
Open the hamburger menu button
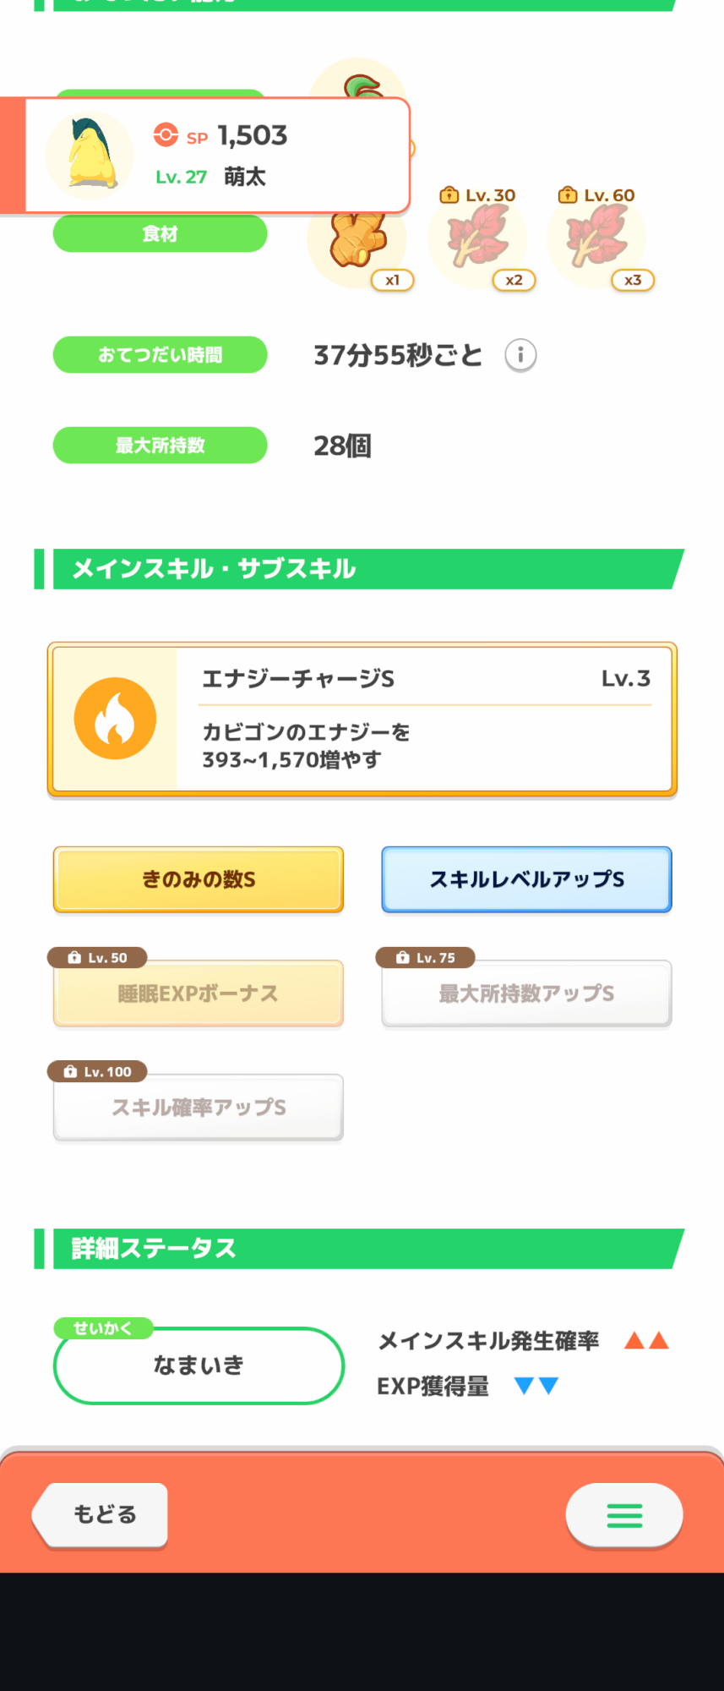click(624, 1515)
